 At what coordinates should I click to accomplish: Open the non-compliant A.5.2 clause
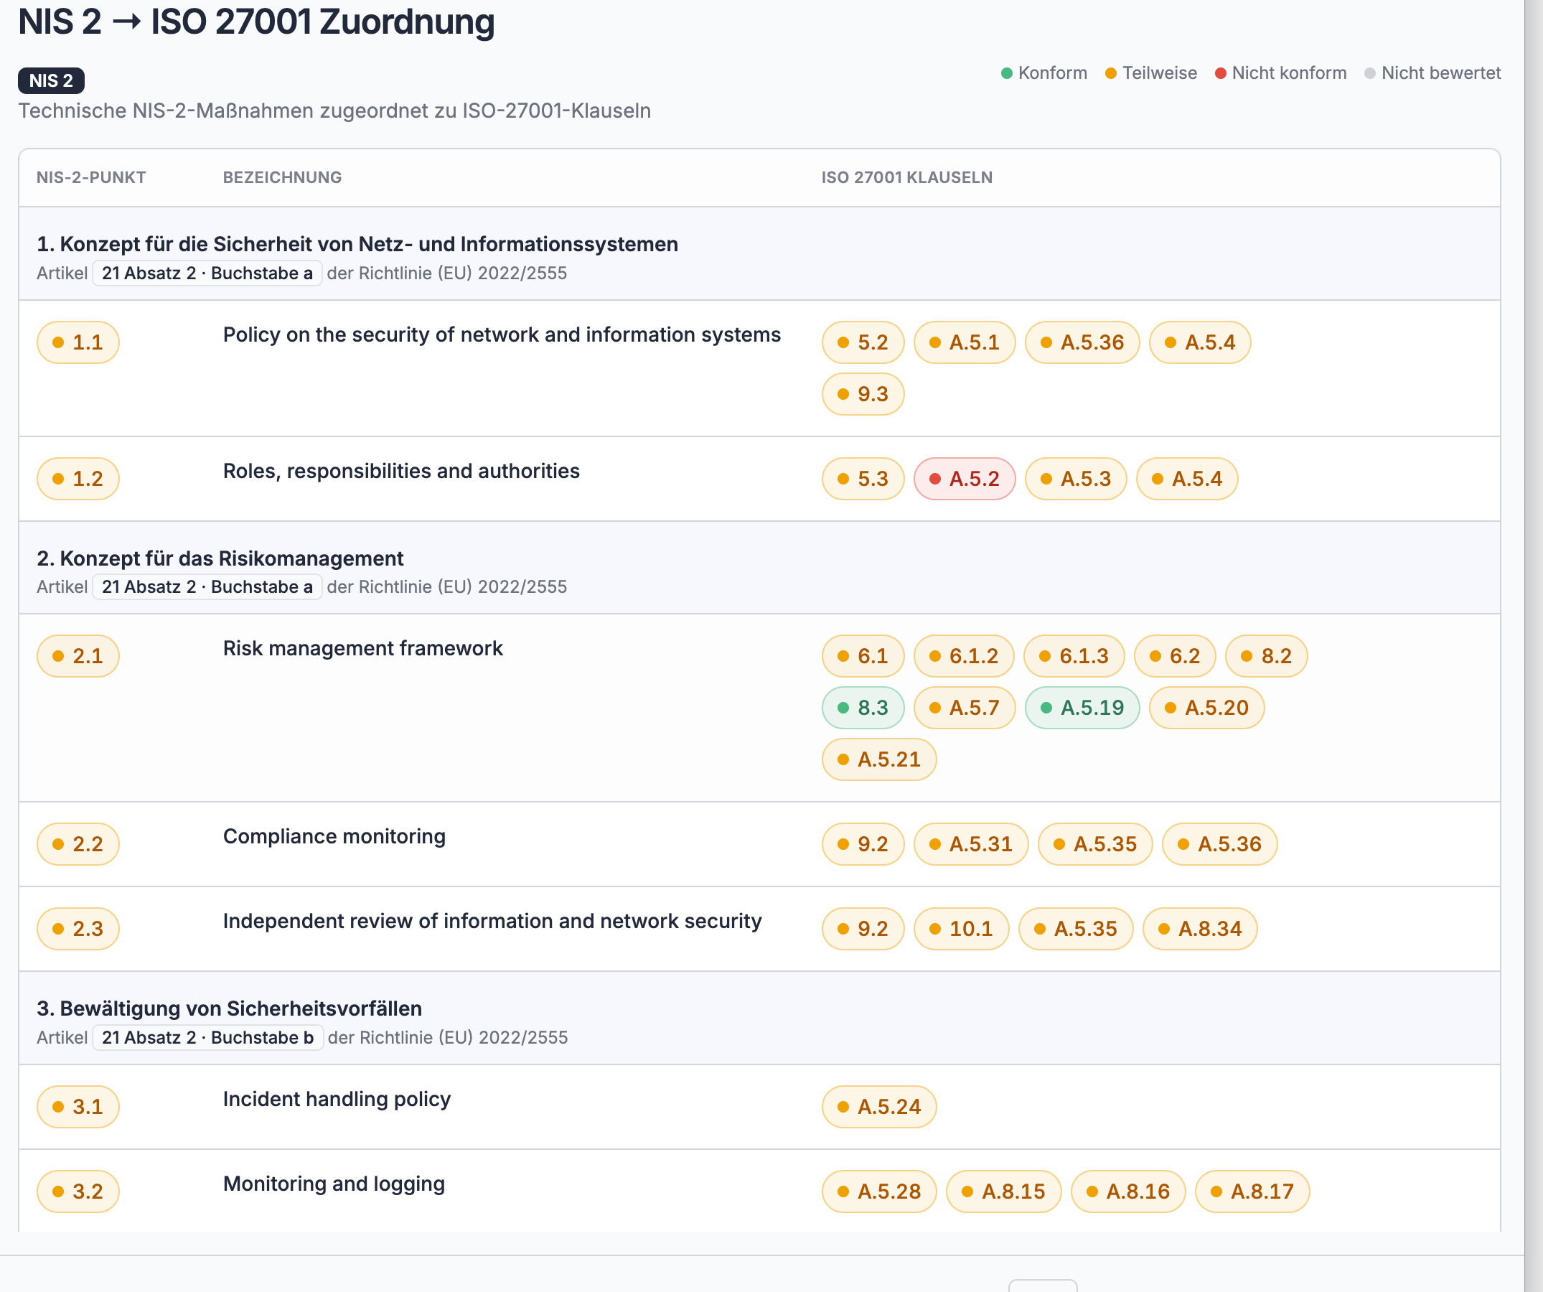click(x=965, y=479)
